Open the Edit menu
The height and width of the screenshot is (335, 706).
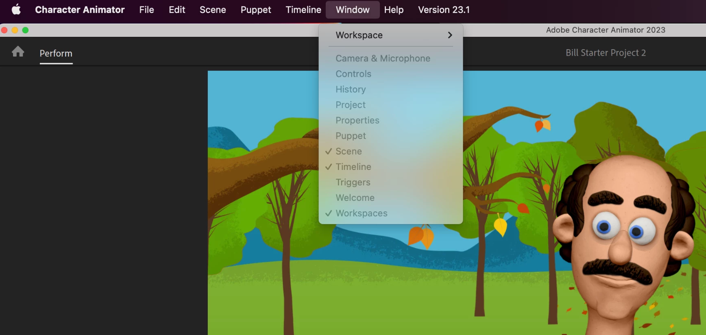[177, 9]
